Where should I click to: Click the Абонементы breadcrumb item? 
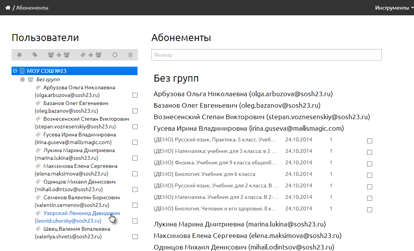[x=32, y=8]
